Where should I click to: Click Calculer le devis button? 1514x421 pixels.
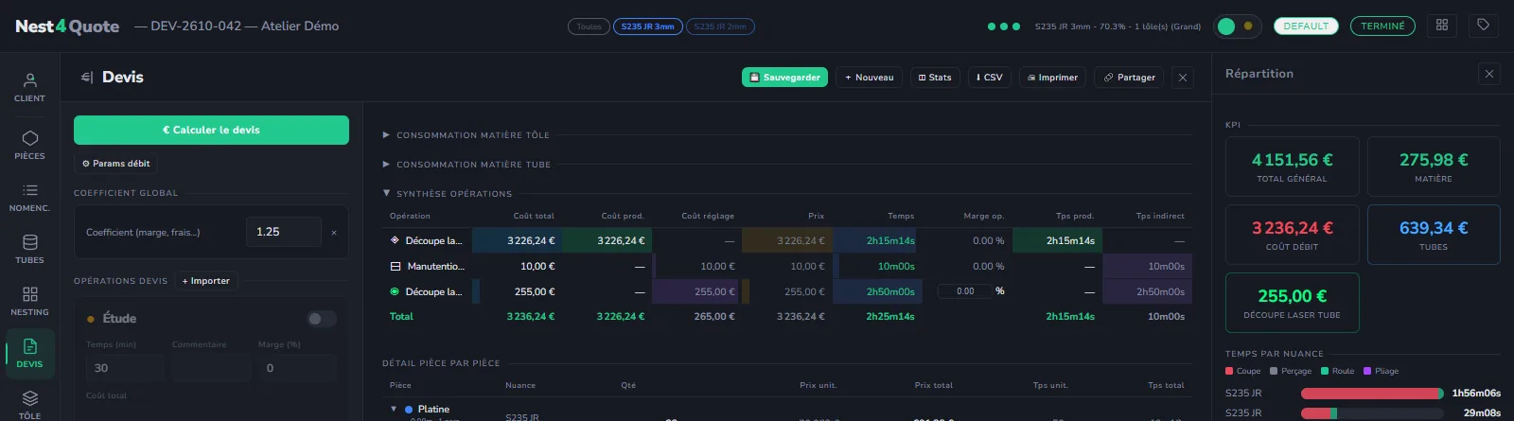[211, 130]
